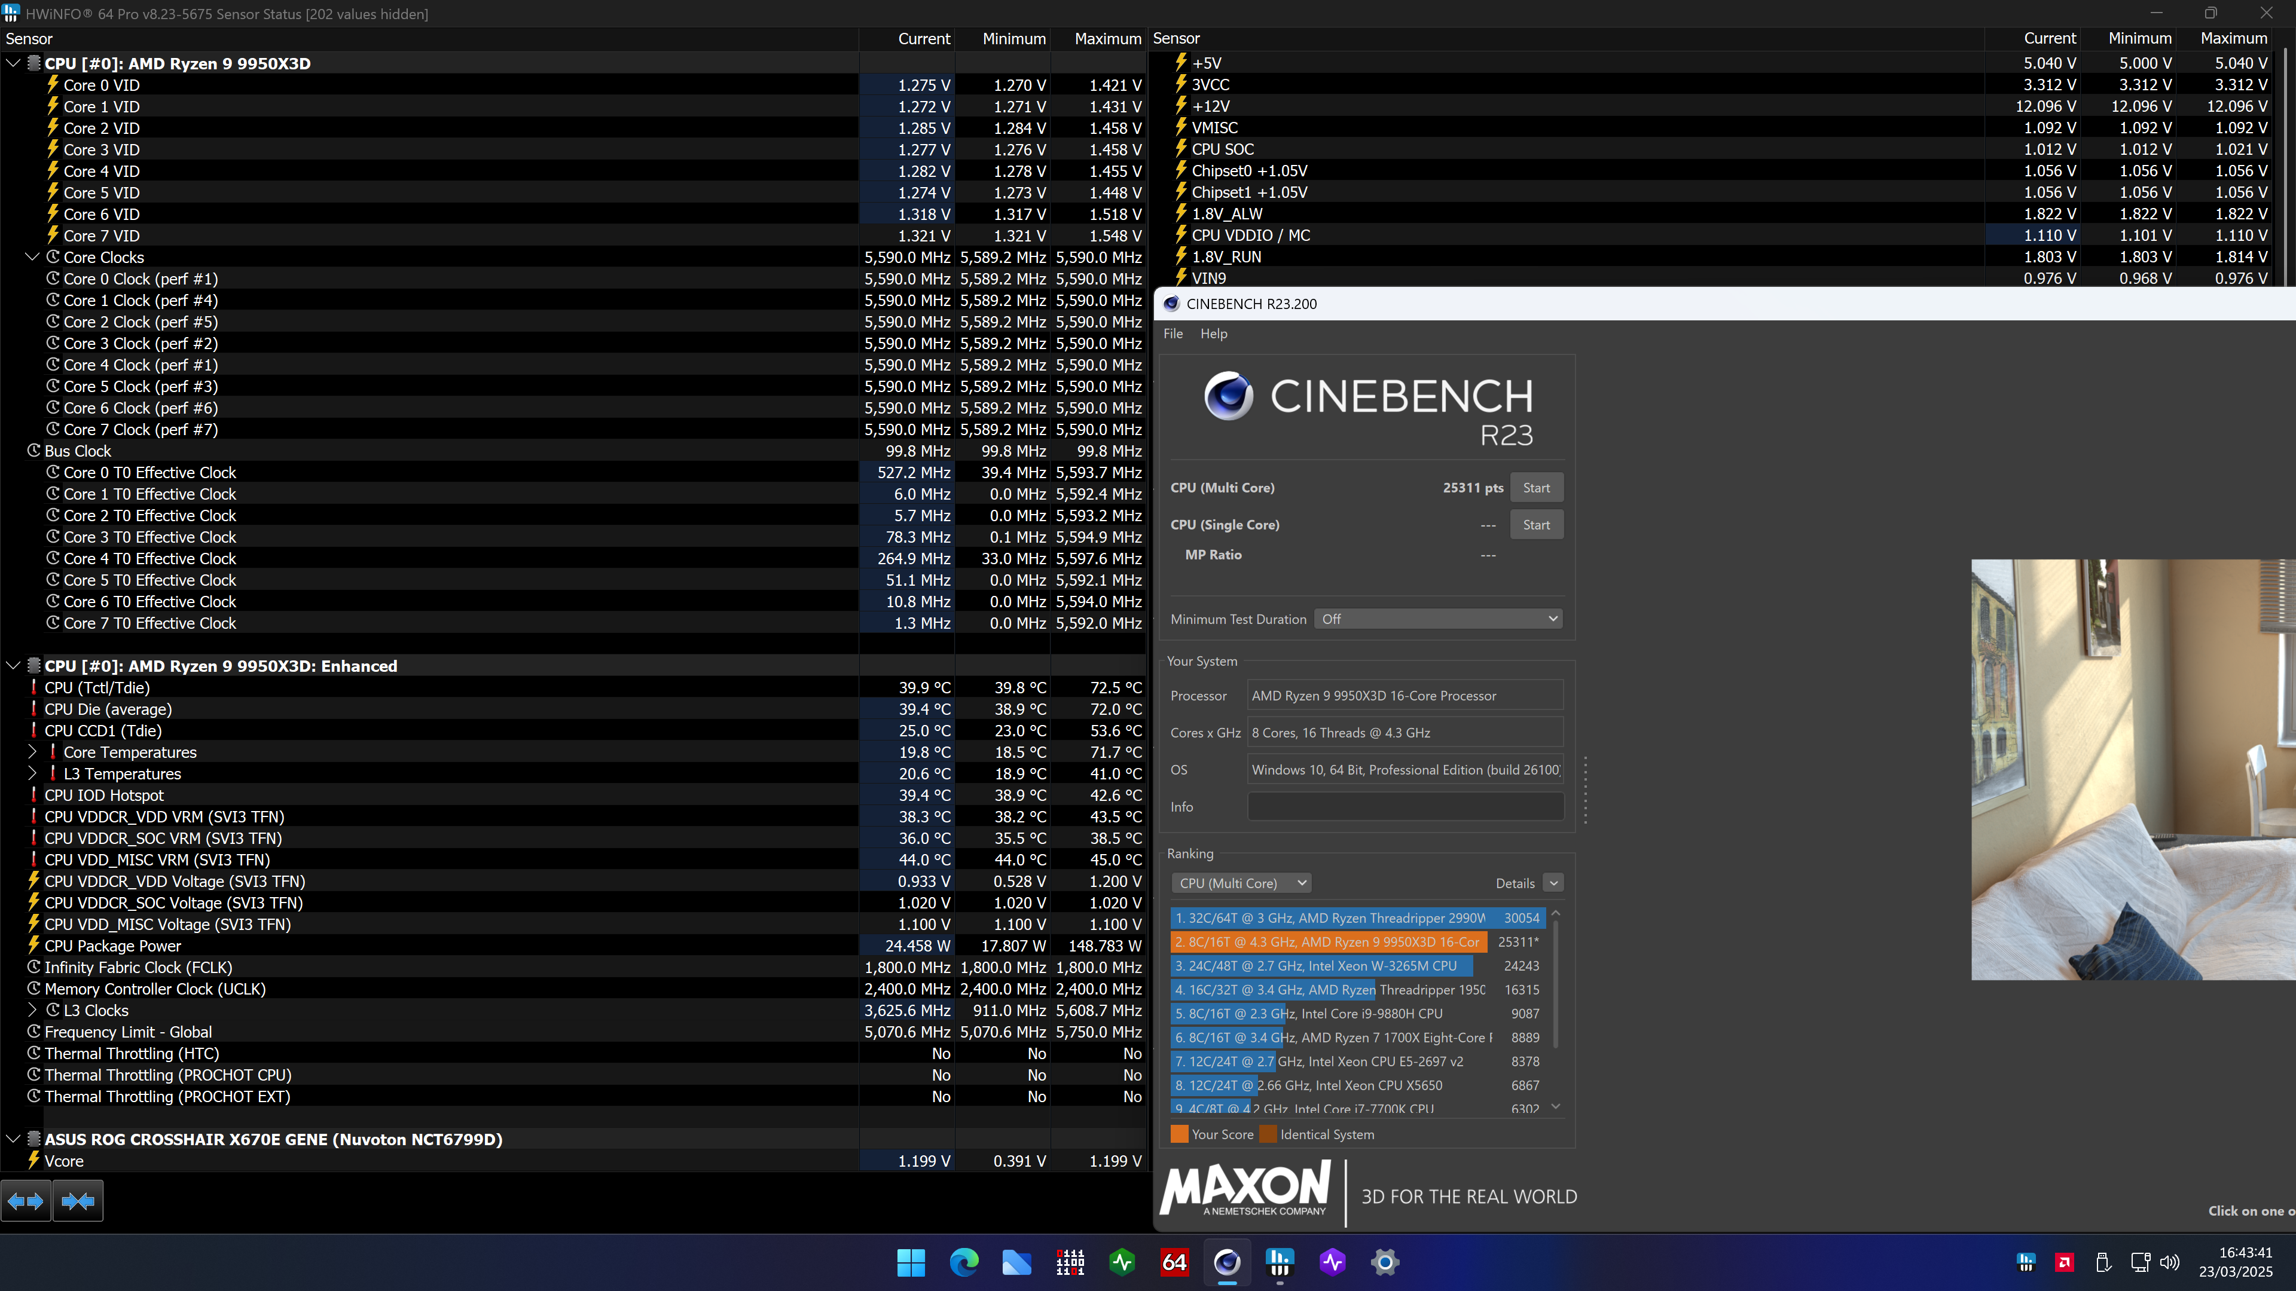This screenshot has width=2296, height=1291.
Task: Open AIDA64 from the taskbar
Action: coord(1174,1262)
